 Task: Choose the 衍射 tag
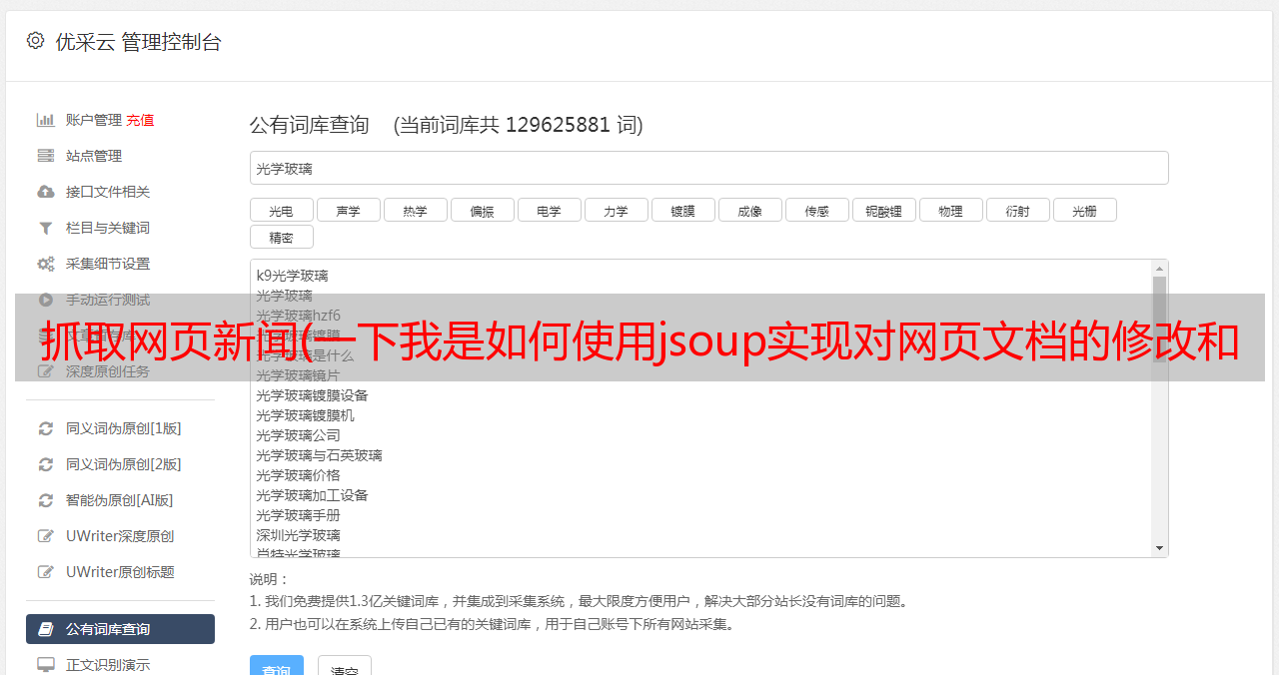(1017, 211)
